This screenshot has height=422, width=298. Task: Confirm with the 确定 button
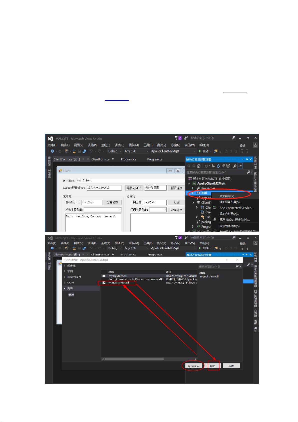point(213,366)
